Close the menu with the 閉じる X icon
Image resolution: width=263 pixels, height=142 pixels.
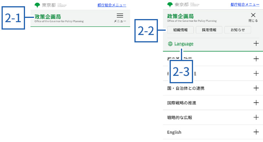(x=253, y=18)
